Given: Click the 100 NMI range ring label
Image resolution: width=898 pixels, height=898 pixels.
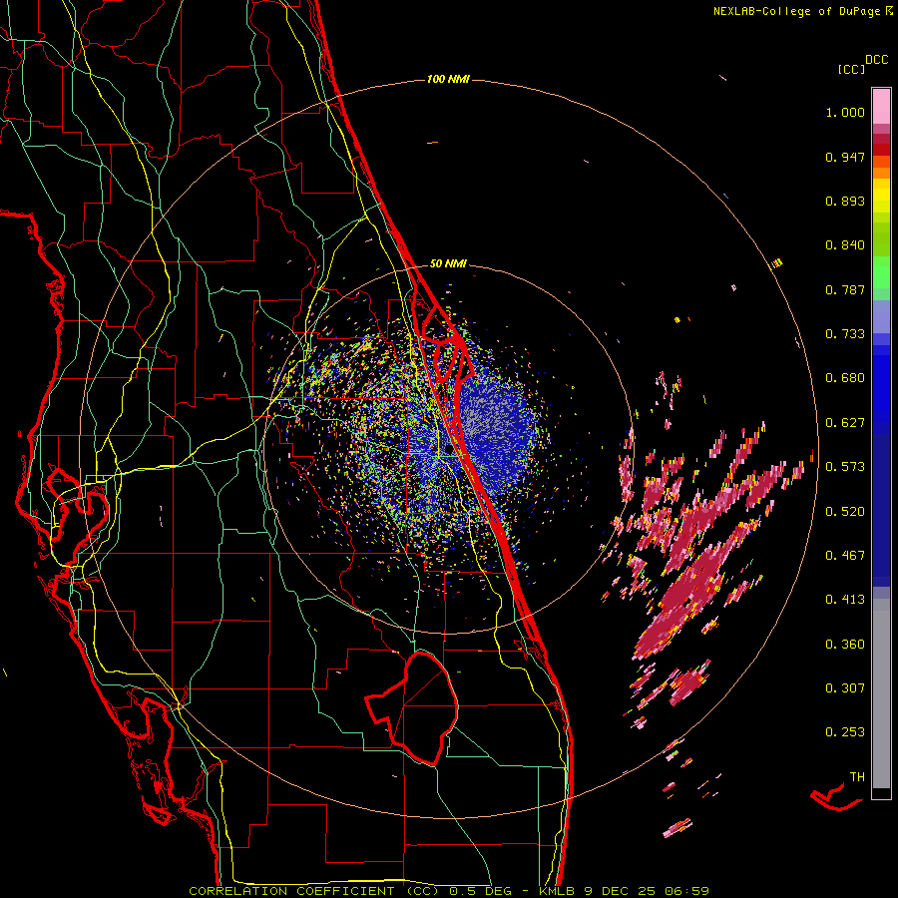Looking at the screenshot, I should (x=448, y=79).
